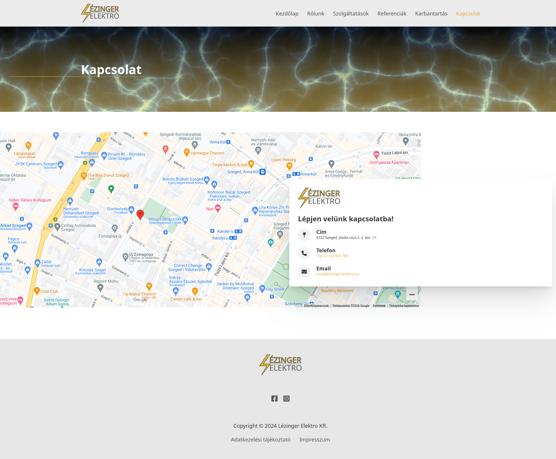Viewport: 556px width, 459px height.
Task: Go to the Szolgáltatások page
Action: tap(351, 14)
